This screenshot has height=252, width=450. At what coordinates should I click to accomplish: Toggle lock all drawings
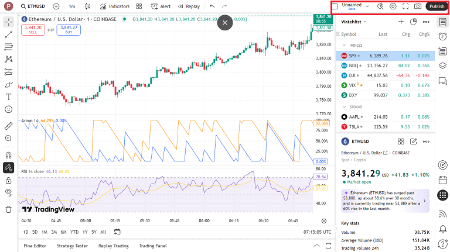9,180
